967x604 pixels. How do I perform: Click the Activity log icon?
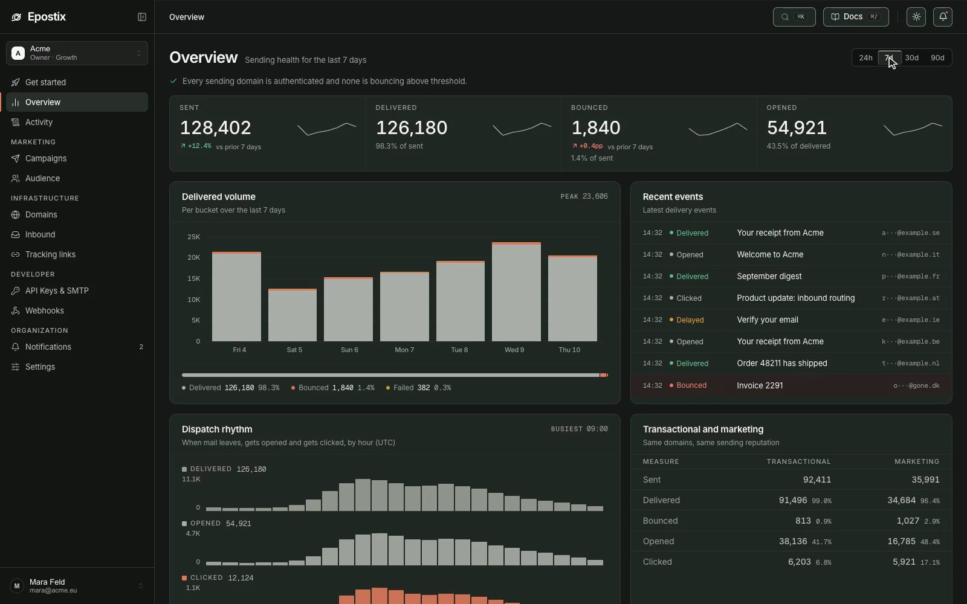click(x=16, y=122)
